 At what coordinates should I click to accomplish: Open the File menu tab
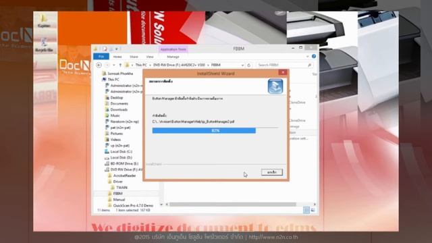[101, 57]
